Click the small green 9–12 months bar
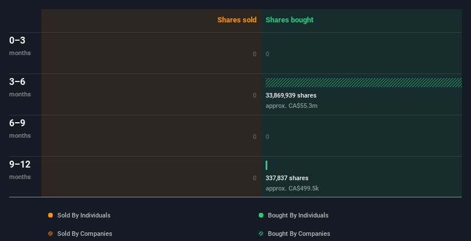471x241 pixels. pyautogui.click(x=266, y=165)
